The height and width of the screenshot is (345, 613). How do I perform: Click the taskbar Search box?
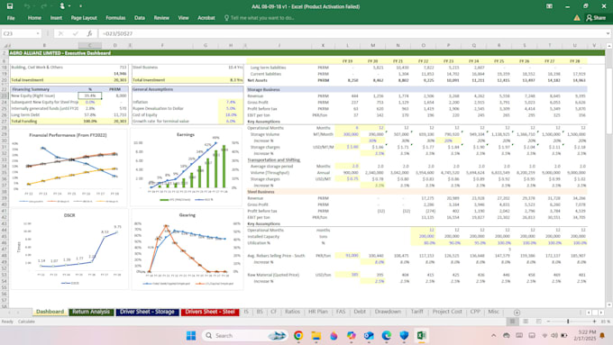click(244, 336)
